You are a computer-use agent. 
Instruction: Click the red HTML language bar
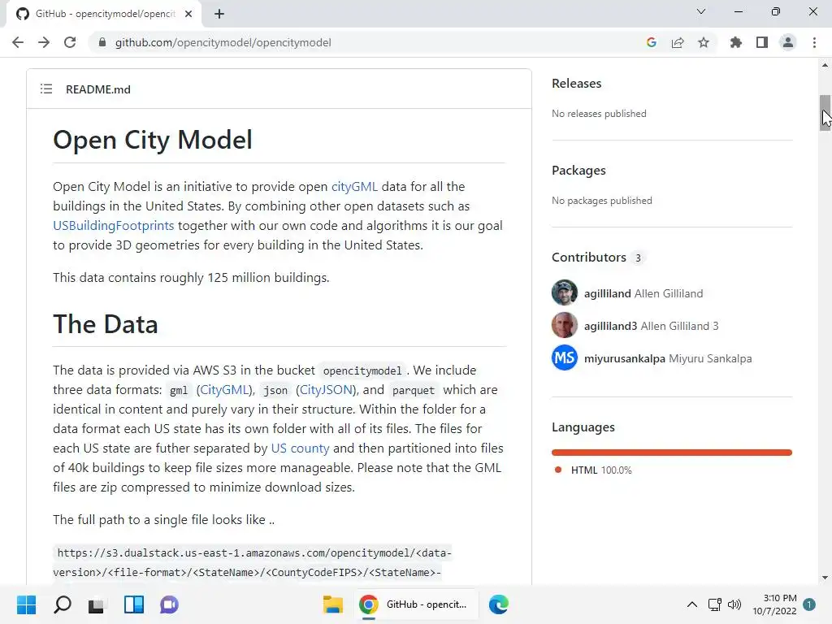672,453
